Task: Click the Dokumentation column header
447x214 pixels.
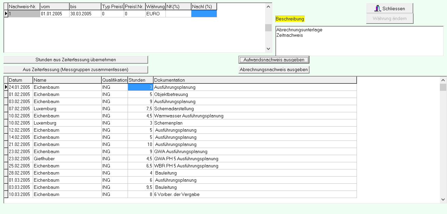Action: tap(255, 80)
